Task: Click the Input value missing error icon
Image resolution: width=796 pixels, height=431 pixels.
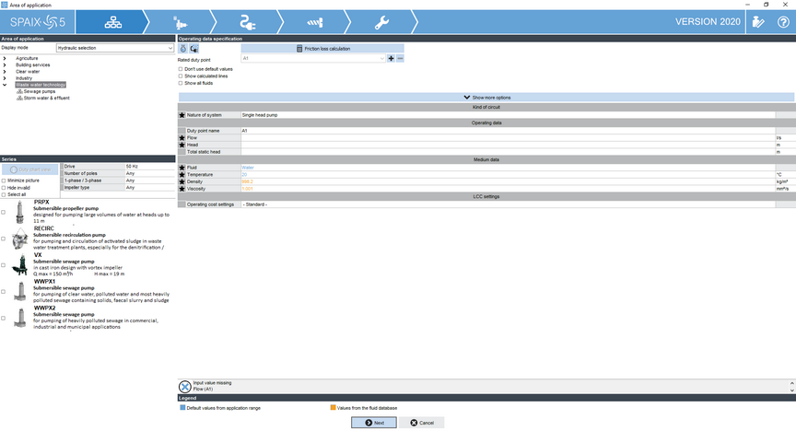Action: coord(185,386)
